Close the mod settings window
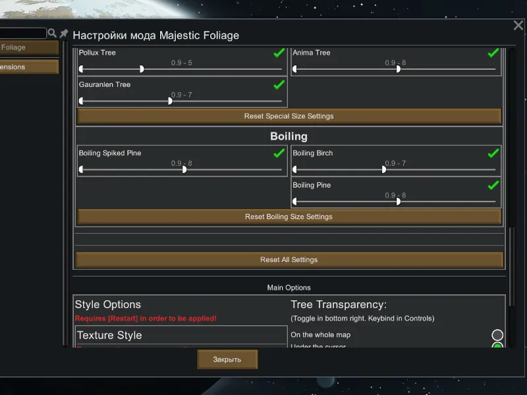 click(x=518, y=26)
